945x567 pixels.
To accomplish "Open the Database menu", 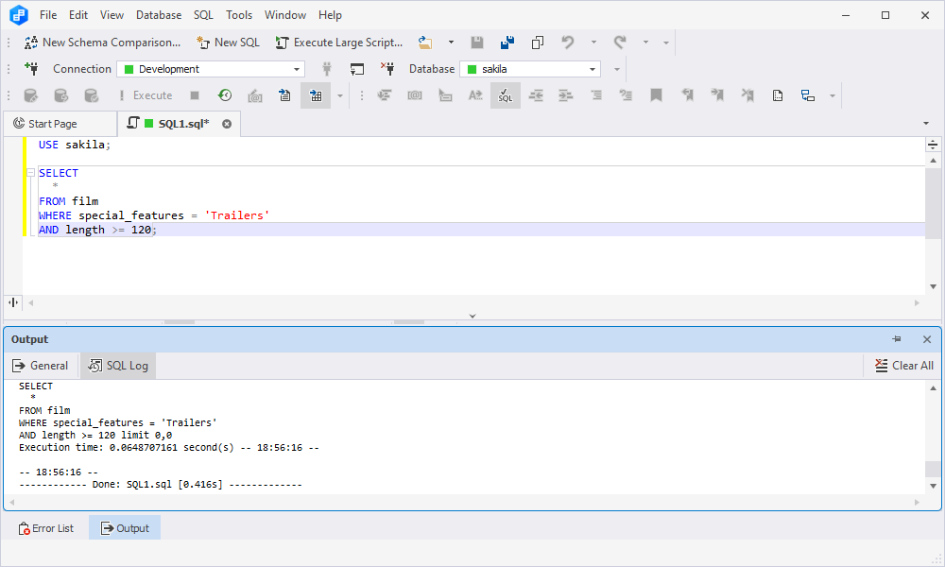I will [159, 15].
